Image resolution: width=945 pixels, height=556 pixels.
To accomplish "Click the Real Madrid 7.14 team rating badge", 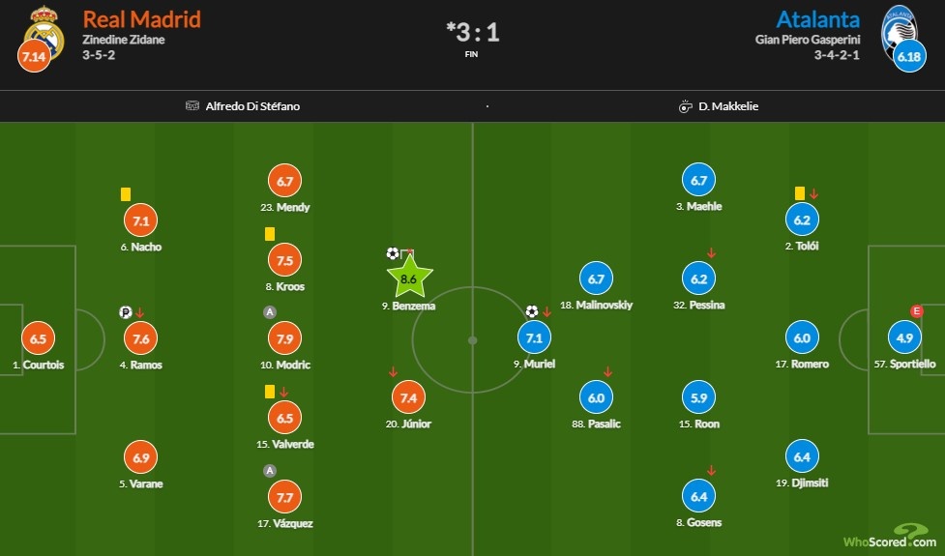I will (x=32, y=57).
